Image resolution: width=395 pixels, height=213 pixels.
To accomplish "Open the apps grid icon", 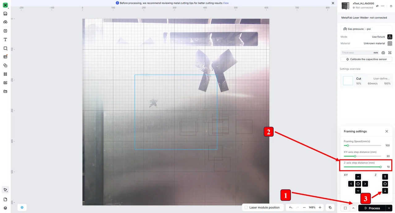I will [5, 74].
